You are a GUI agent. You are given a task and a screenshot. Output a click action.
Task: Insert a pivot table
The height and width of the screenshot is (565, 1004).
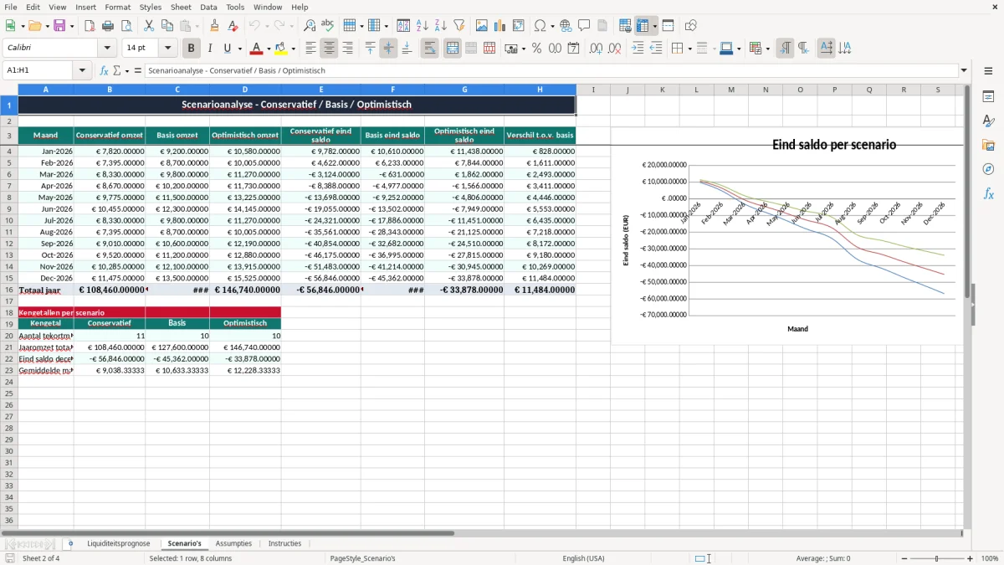click(519, 26)
